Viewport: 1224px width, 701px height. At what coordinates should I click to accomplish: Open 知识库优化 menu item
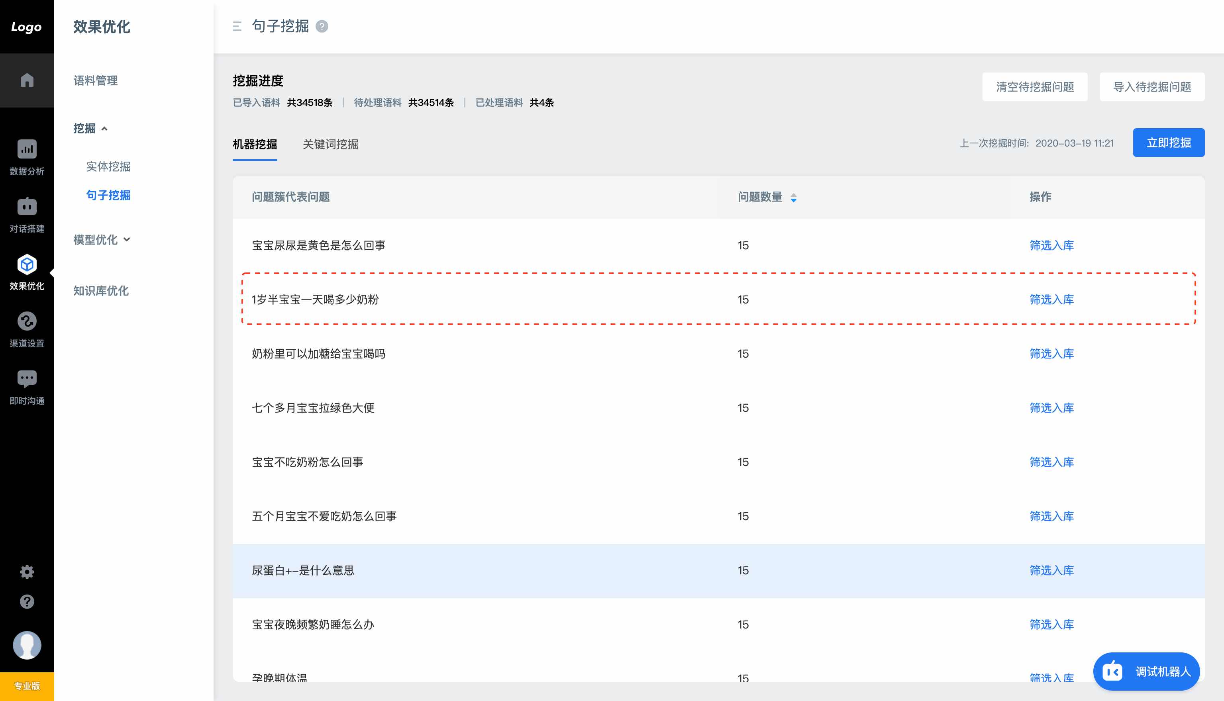coord(101,291)
